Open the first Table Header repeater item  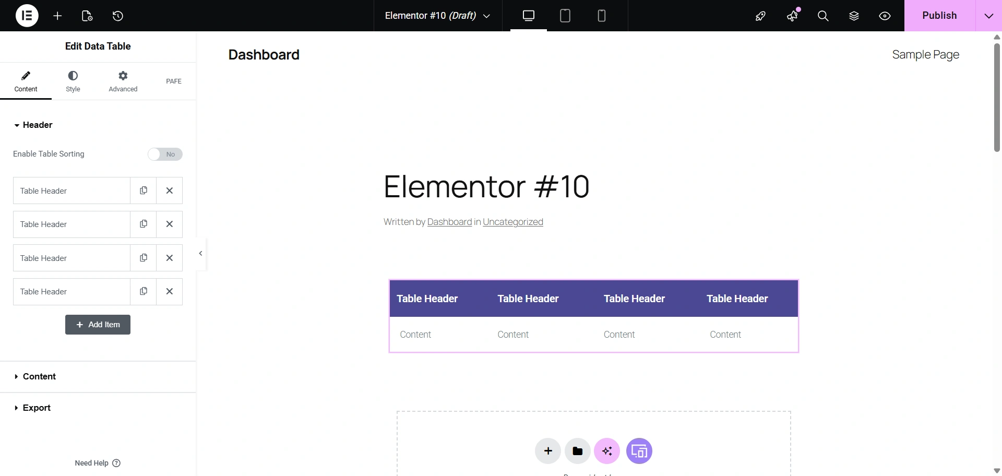point(71,191)
